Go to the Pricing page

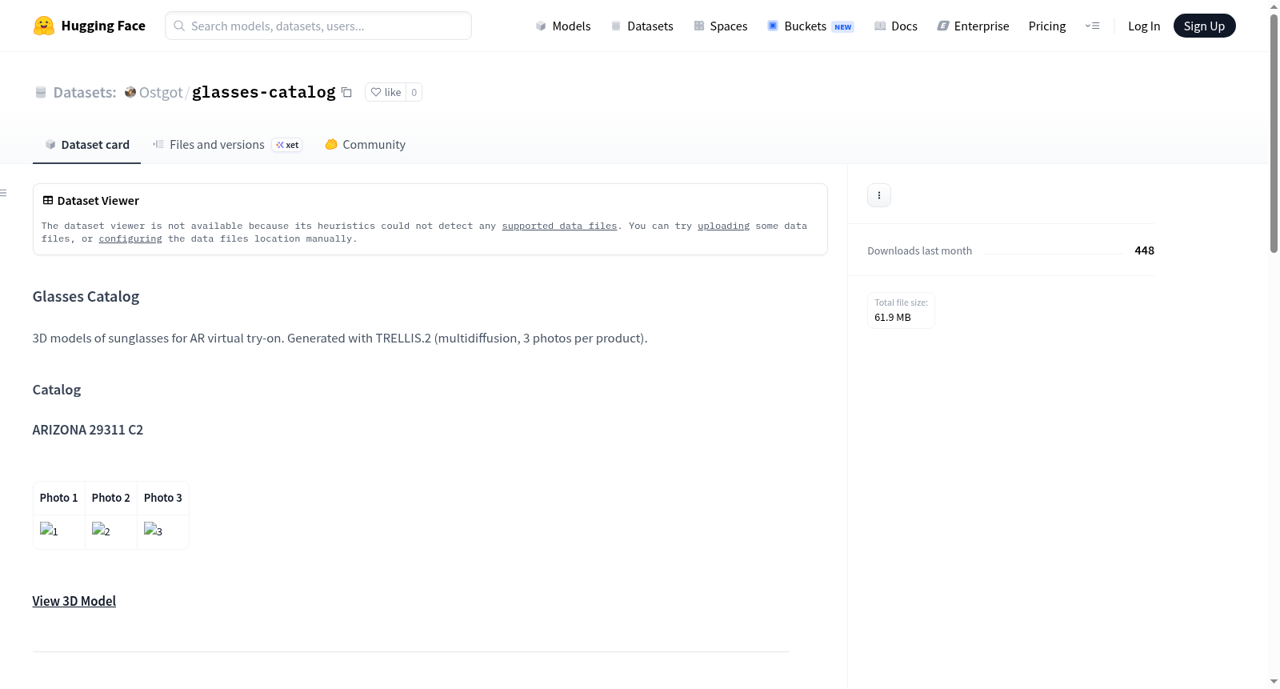pos(1047,26)
